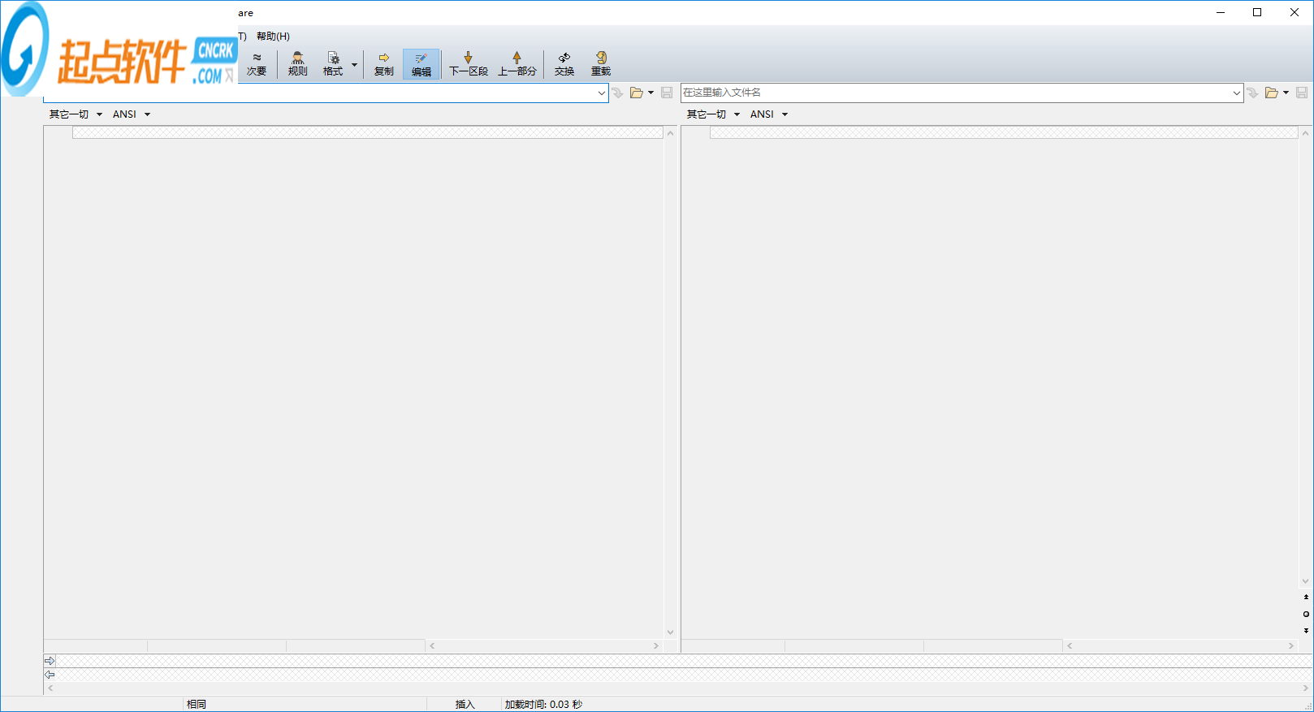Click left pane horizontal scroll-left arrow
The image size is (1314, 712).
[x=432, y=645]
